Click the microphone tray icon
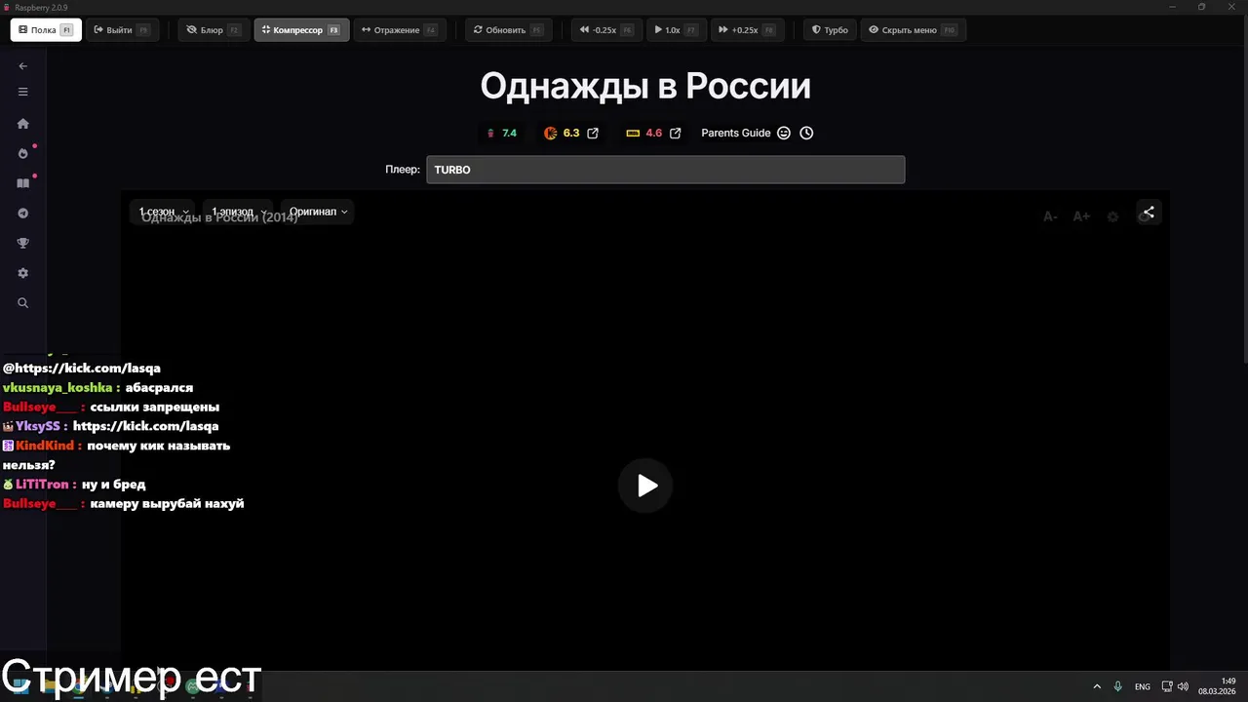The width and height of the screenshot is (1248, 702). (x=1118, y=686)
